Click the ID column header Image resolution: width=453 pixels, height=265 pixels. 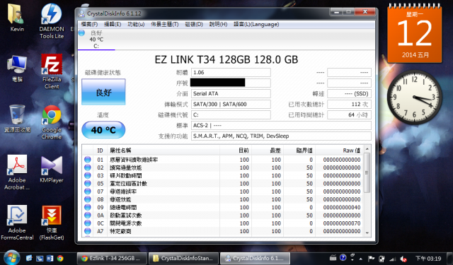[x=100, y=151]
